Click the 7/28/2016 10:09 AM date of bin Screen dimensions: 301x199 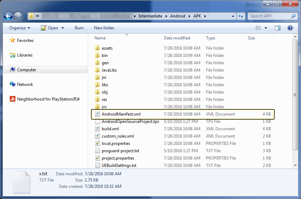(x=182, y=56)
